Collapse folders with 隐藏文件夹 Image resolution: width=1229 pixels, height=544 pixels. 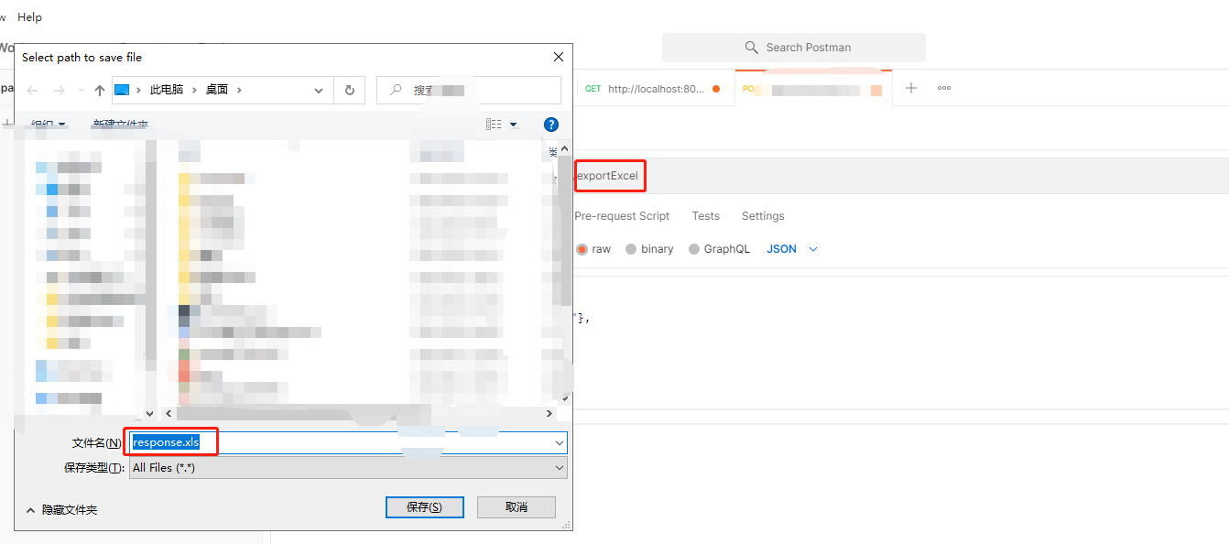point(60,509)
